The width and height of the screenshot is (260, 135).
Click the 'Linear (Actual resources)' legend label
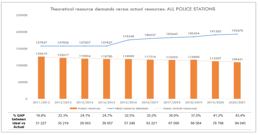[x=180, y=108]
